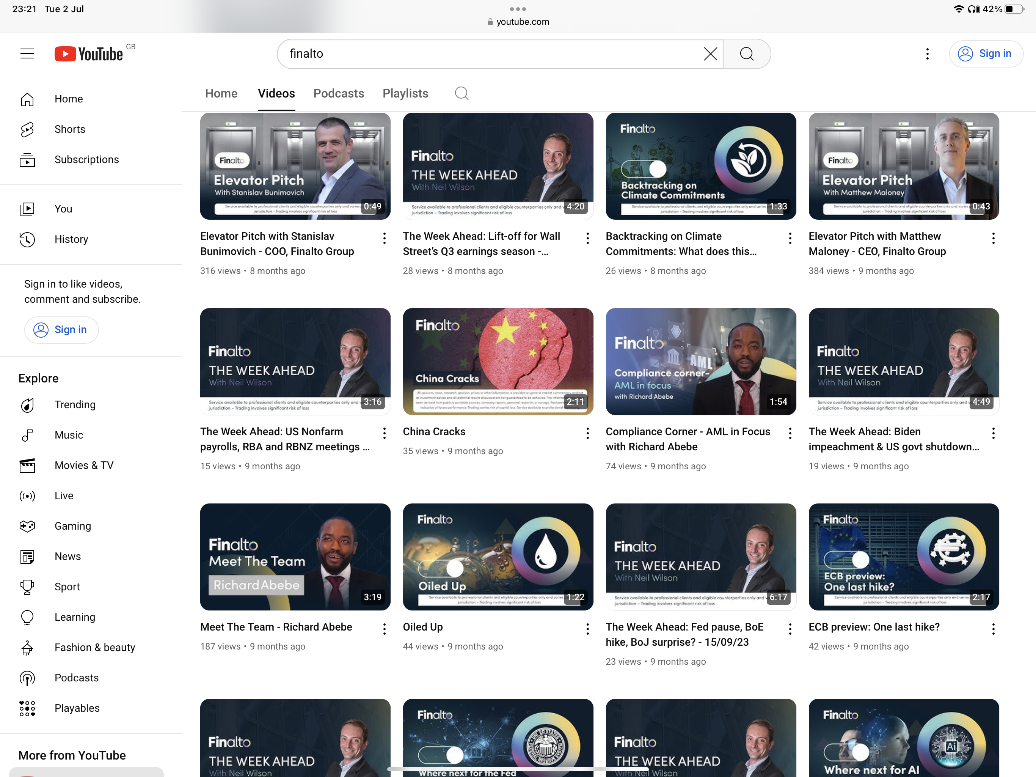This screenshot has height=777, width=1036.
Task: Click the sidebar Sign in button
Action: (61, 330)
